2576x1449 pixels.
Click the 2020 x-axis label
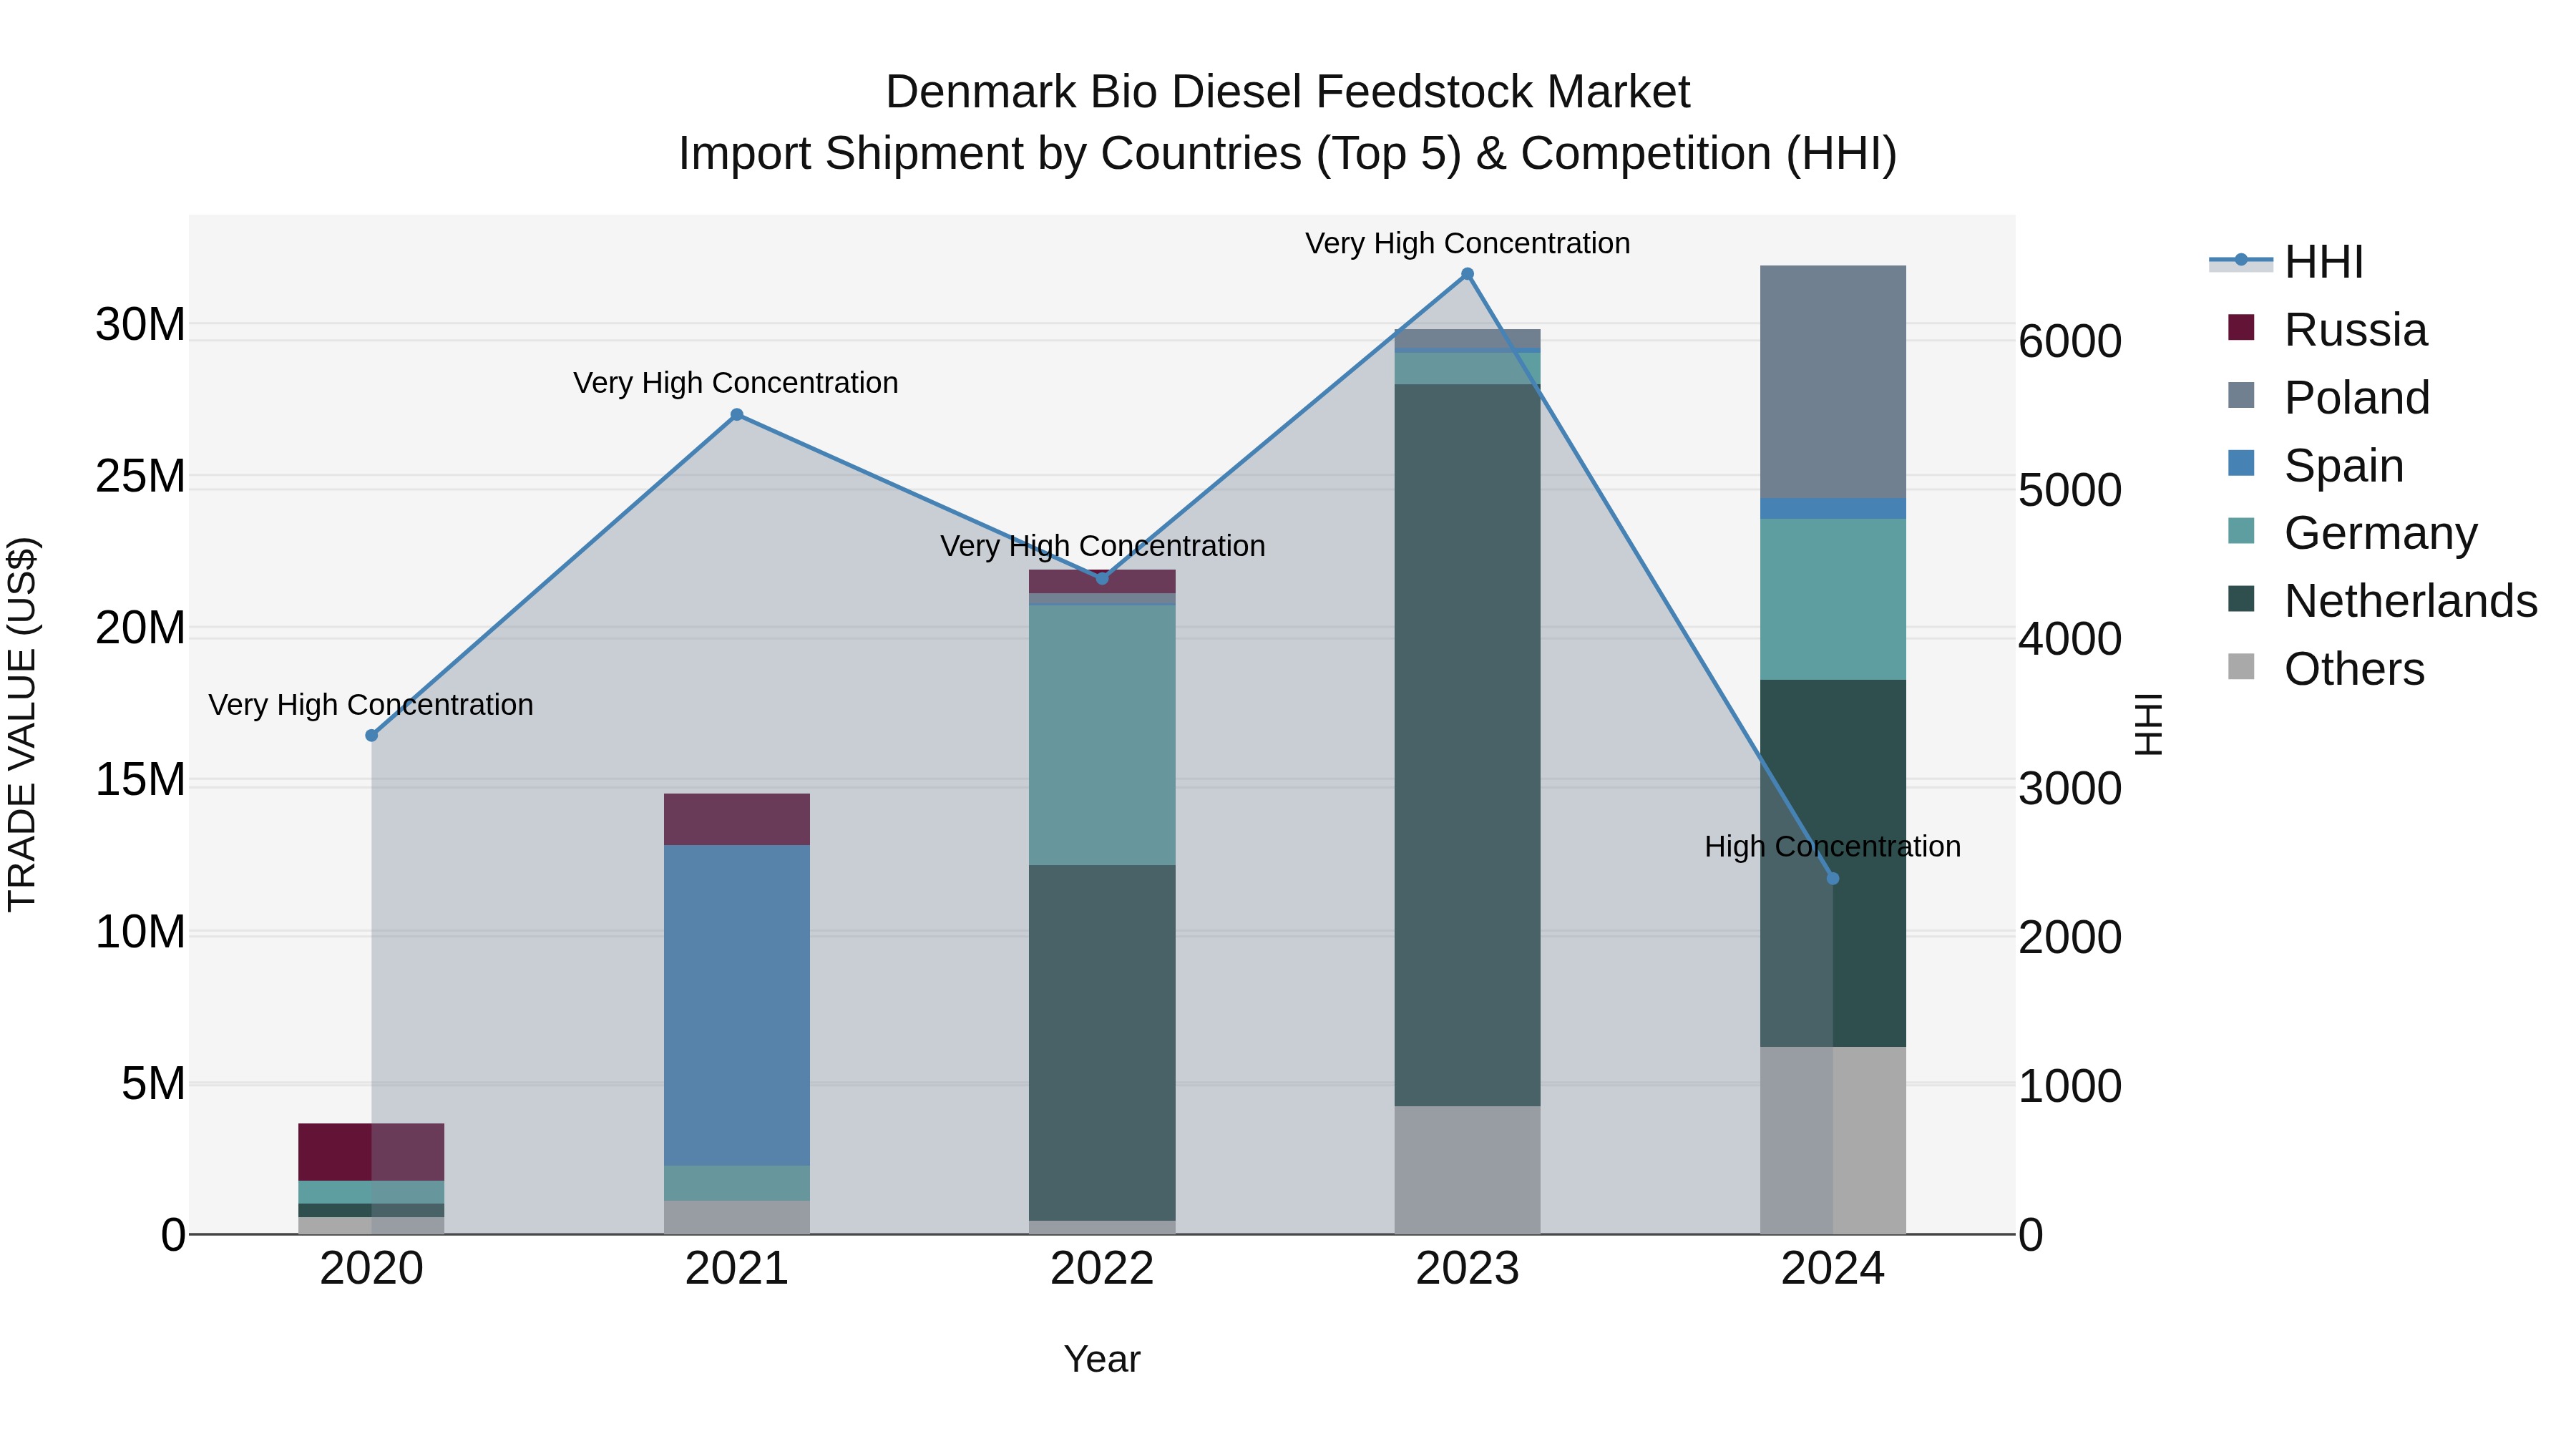tap(372, 1269)
